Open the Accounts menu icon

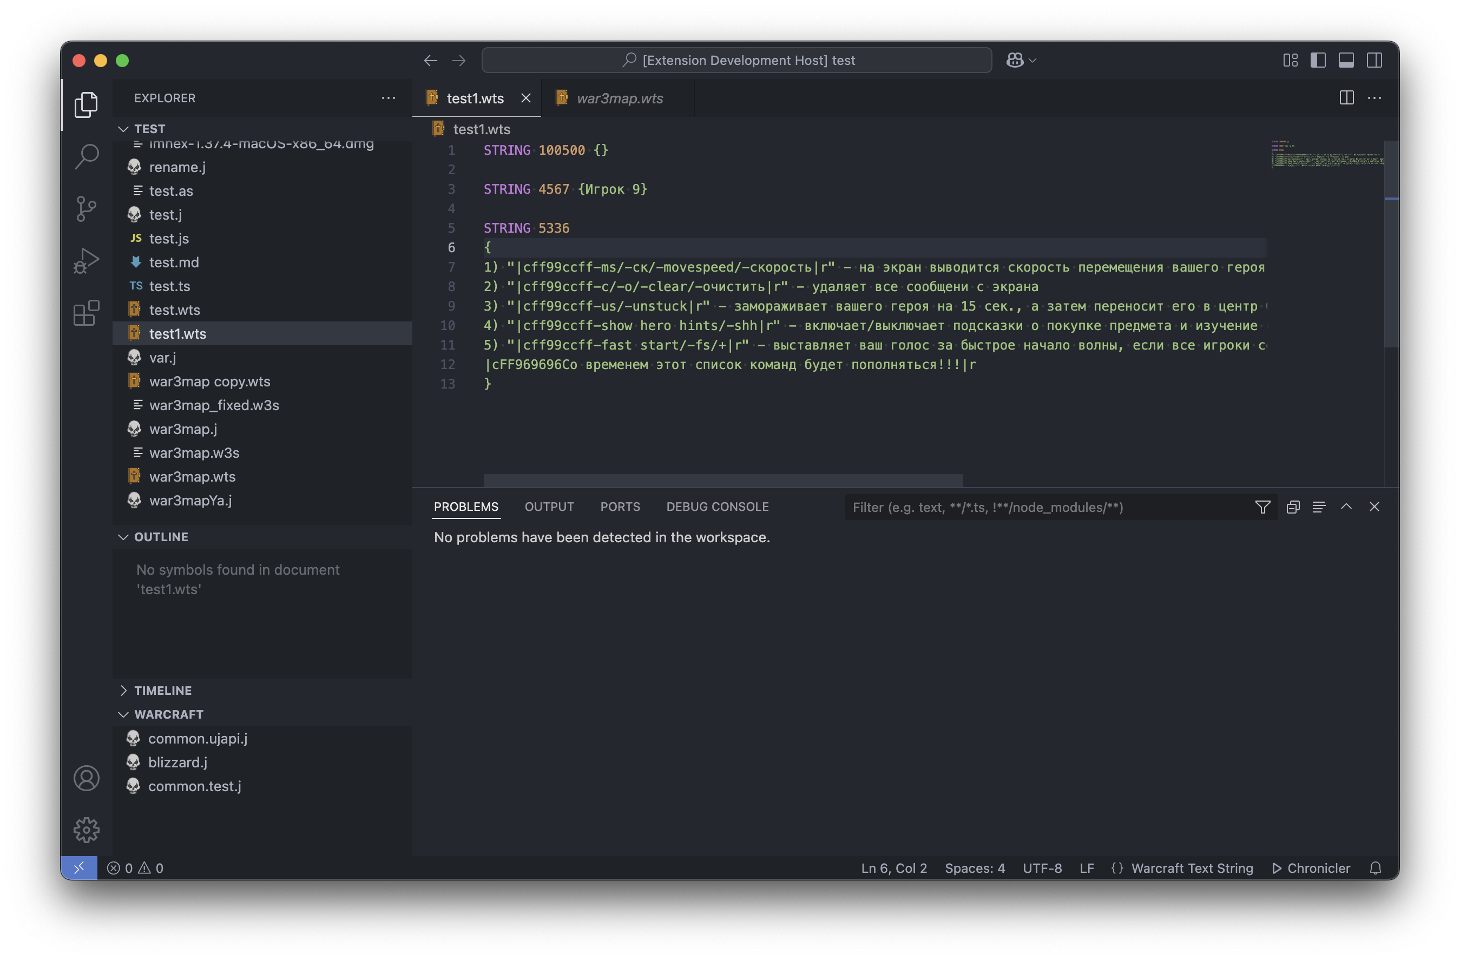tap(87, 778)
